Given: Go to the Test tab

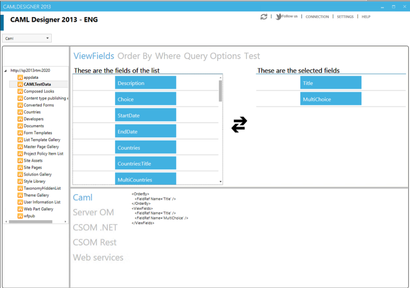Looking at the screenshot, I should pyautogui.click(x=252, y=56).
